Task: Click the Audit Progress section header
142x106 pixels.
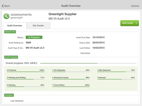Action: point(11,57)
